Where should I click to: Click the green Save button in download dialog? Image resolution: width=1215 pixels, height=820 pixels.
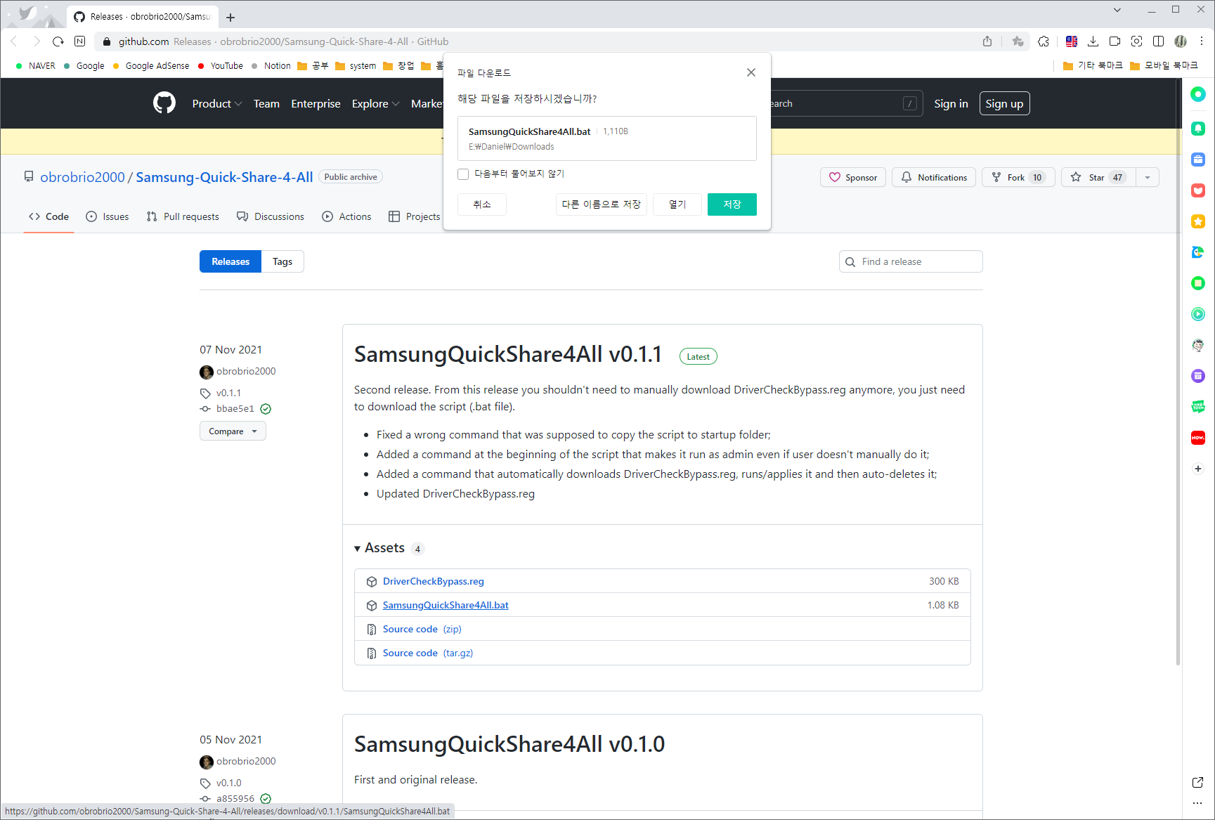732,204
